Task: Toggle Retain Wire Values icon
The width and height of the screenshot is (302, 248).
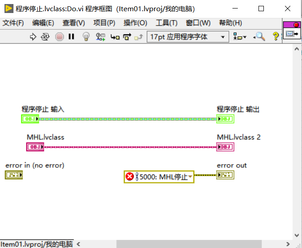Action: tap(101, 37)
